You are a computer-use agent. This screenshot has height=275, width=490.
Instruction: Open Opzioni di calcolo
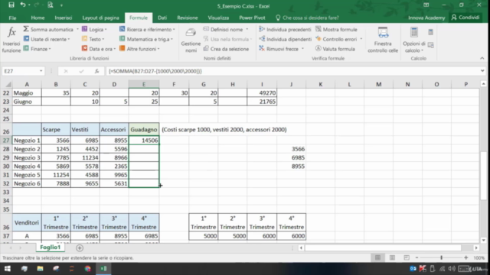413,40
